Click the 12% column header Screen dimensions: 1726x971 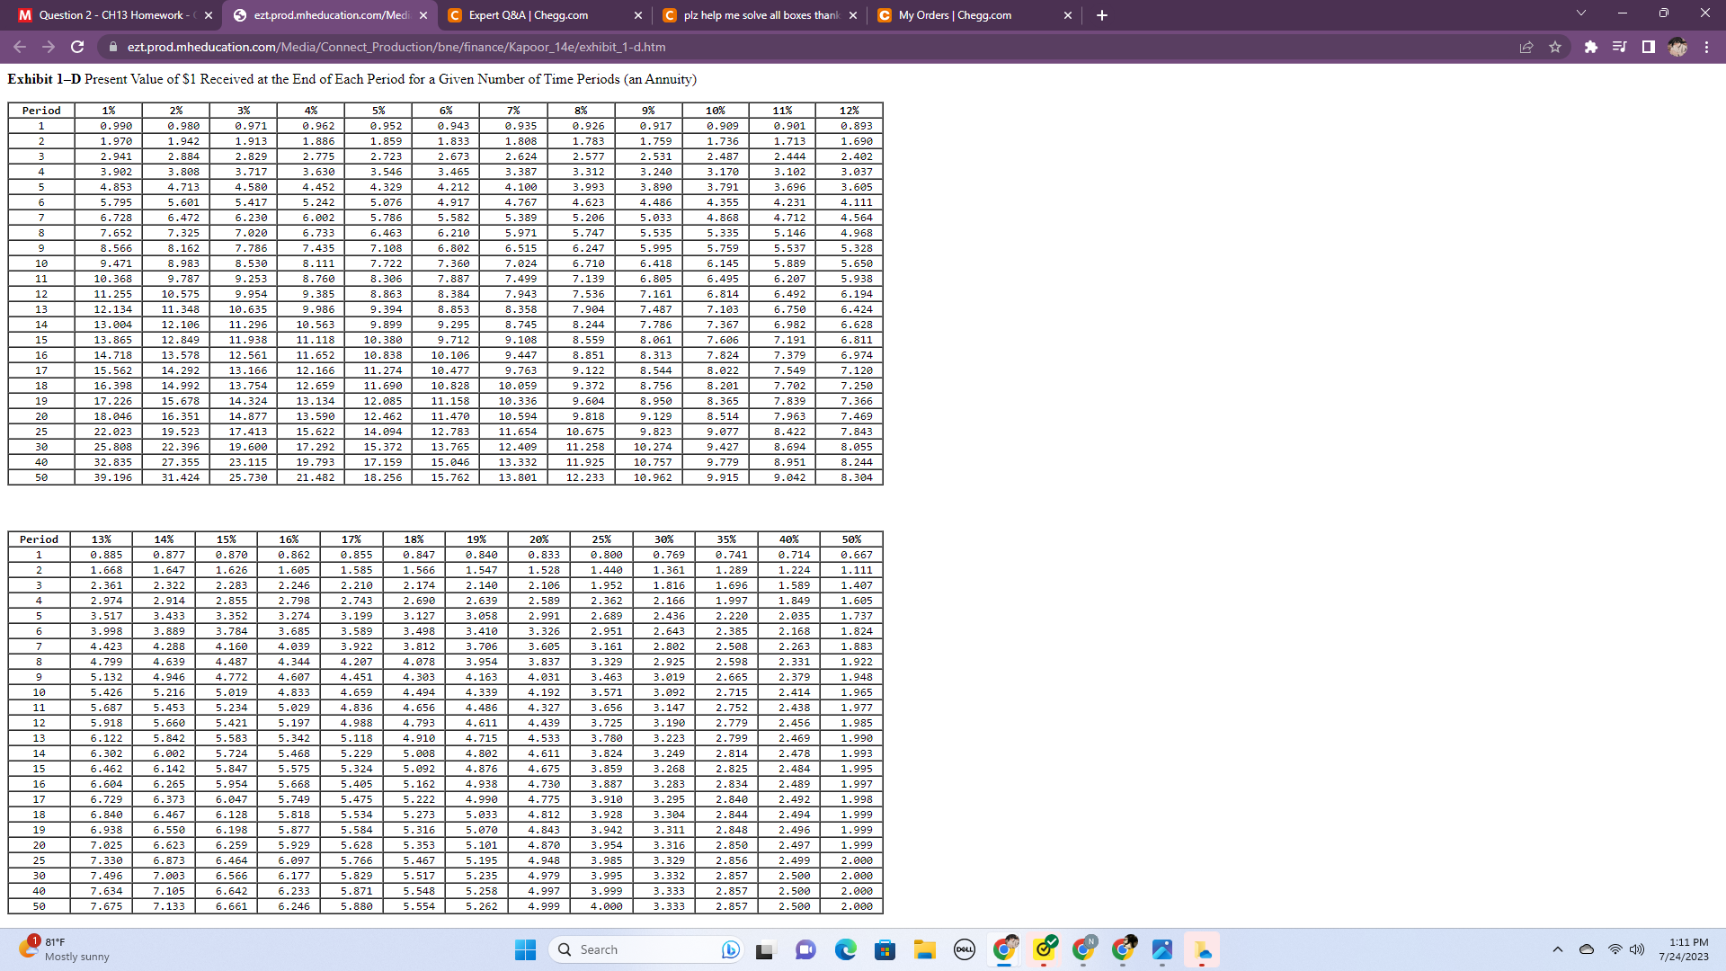850,111
